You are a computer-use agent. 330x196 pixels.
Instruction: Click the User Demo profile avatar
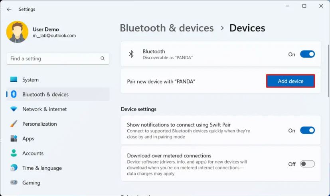17,32
